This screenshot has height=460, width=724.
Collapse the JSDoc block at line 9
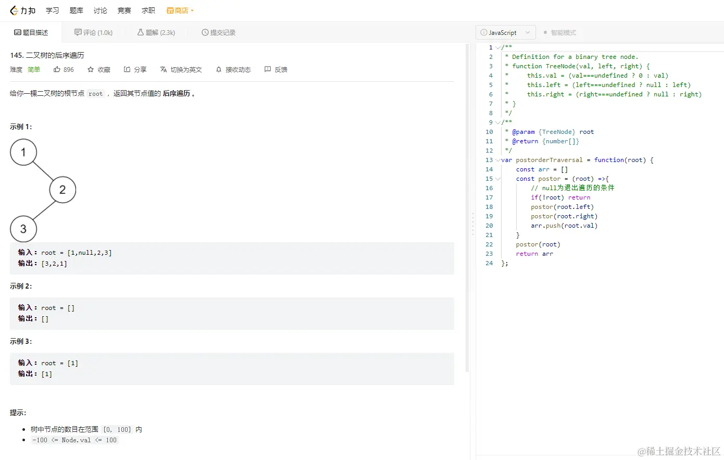[x=498, y=122]
